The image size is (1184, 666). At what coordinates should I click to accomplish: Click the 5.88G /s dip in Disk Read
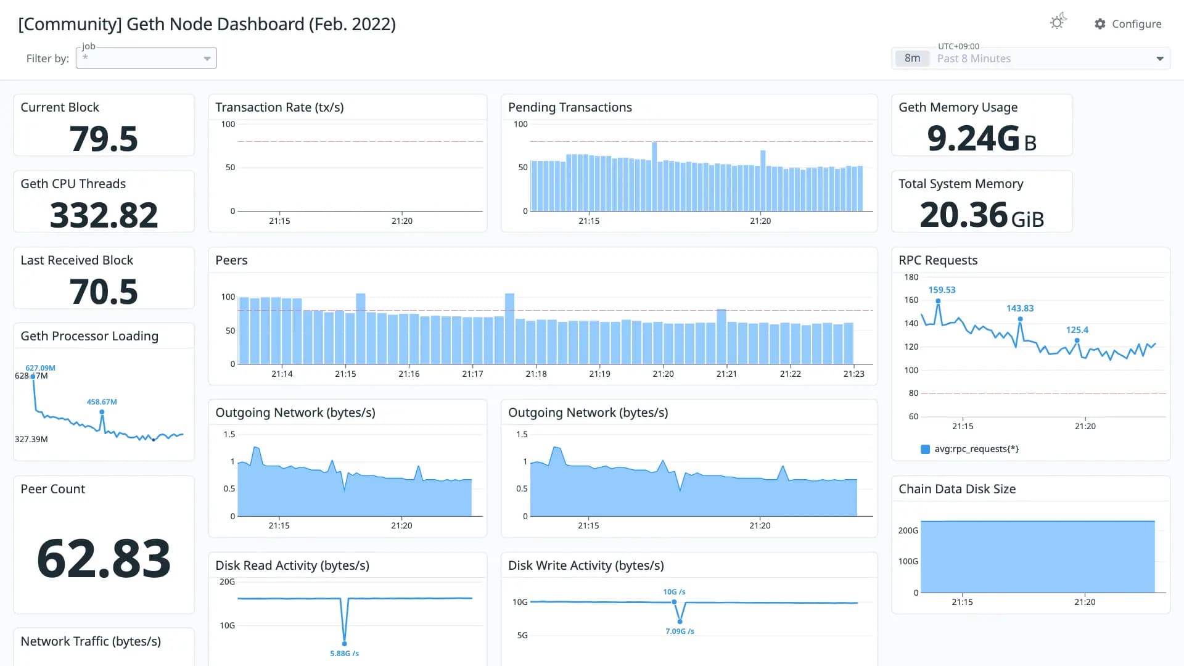344,644
